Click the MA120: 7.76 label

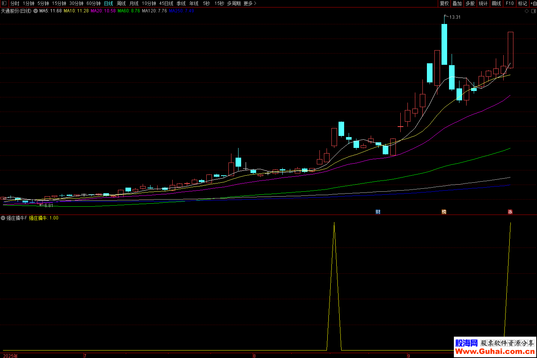pos(154,11)
